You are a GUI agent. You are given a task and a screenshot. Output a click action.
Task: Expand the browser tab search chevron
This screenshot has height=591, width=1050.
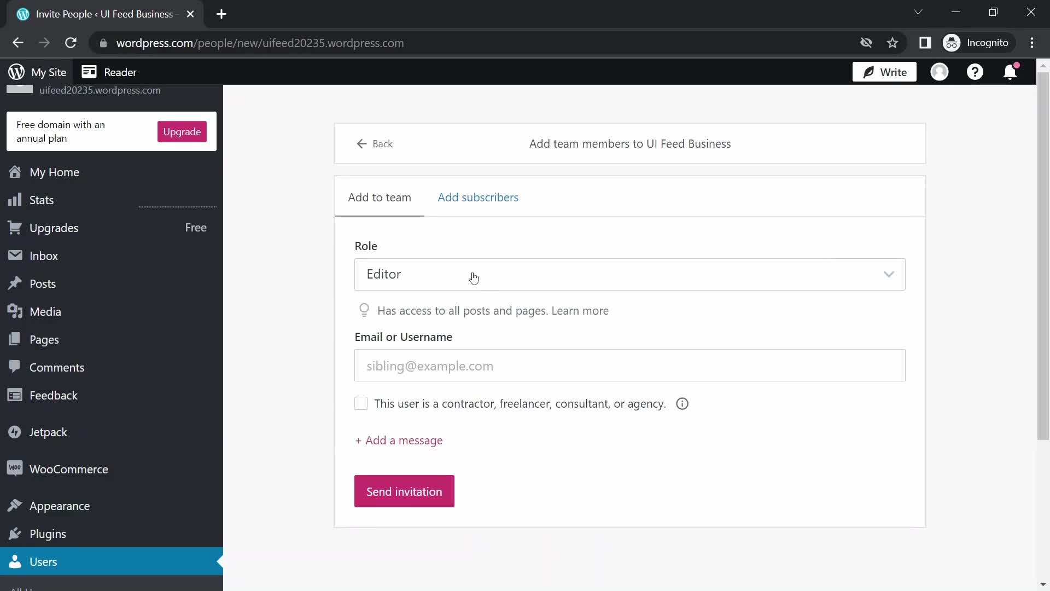919,11
